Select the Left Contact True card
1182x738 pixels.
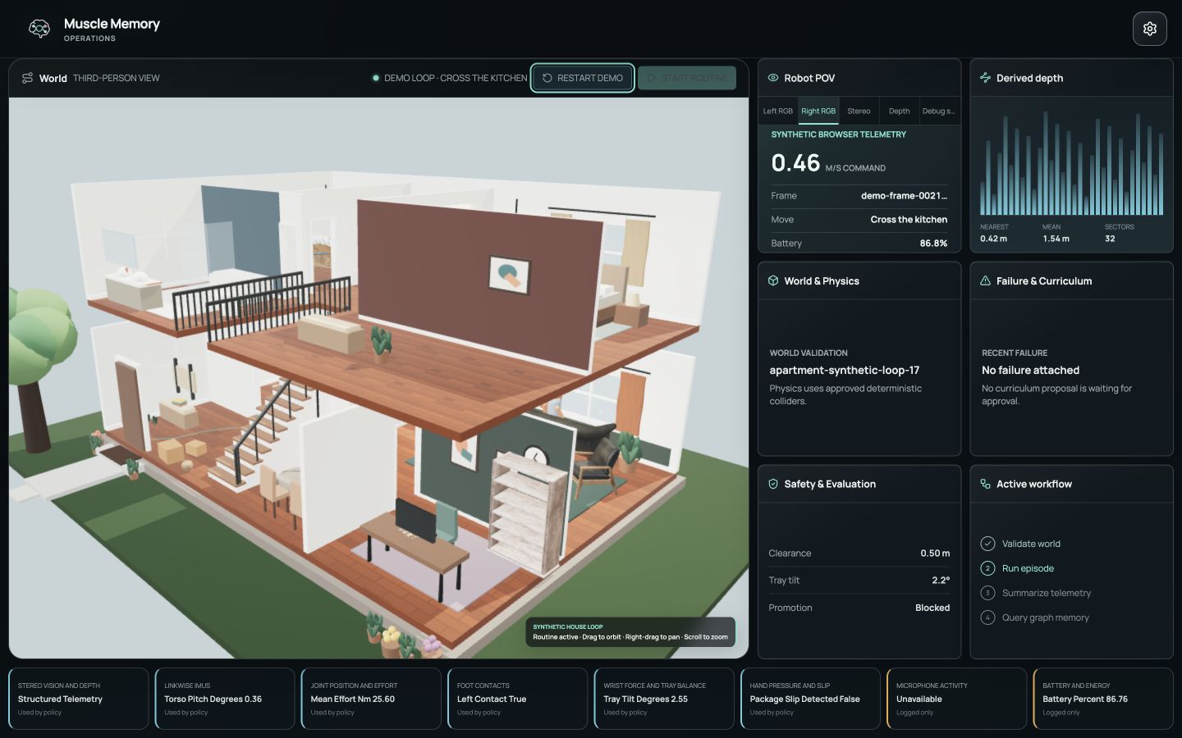click(x=518, y=699)
